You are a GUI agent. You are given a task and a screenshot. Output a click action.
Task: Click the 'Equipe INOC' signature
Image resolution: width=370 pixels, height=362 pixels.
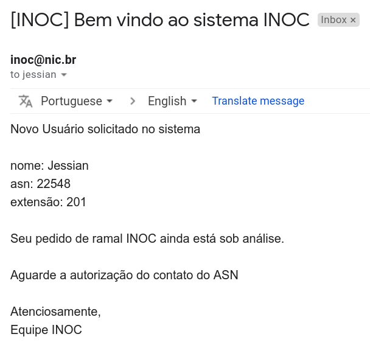point(46,330)
